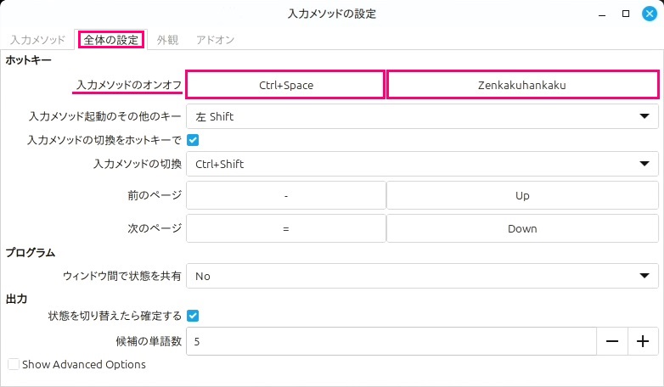
Task: Click the Down next page key button
Action: pyautogui.click(x=522, y=228)
